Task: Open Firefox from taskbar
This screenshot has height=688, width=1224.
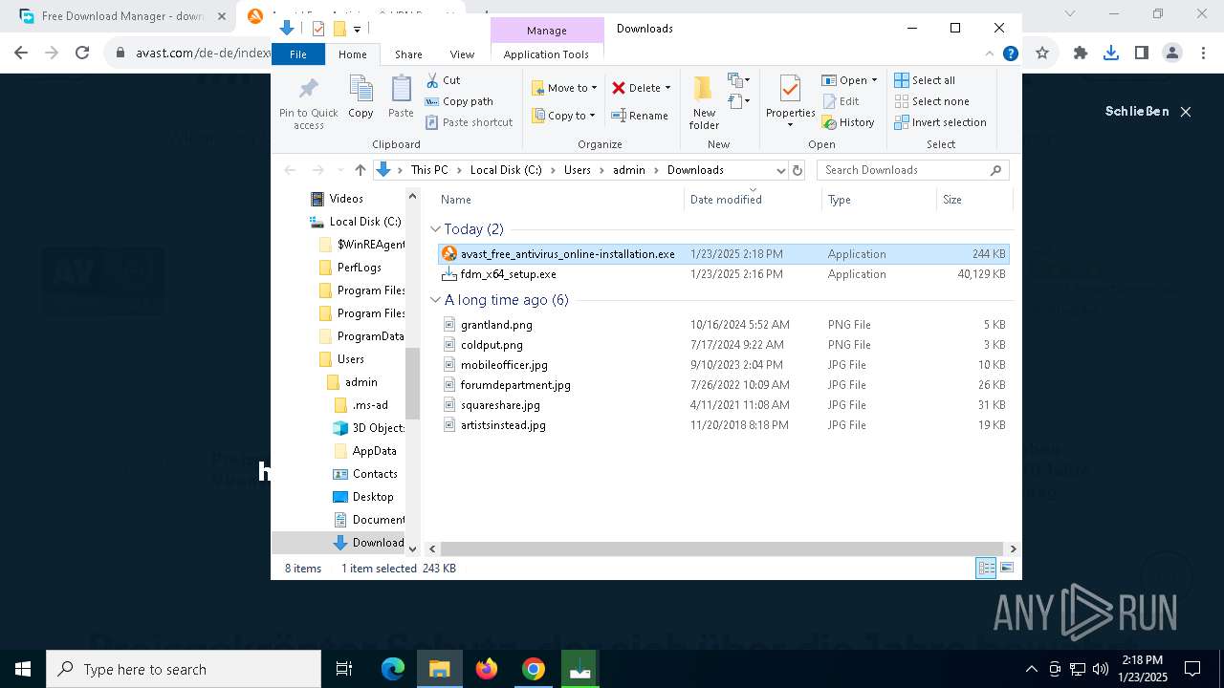Action: pos(487,669)
